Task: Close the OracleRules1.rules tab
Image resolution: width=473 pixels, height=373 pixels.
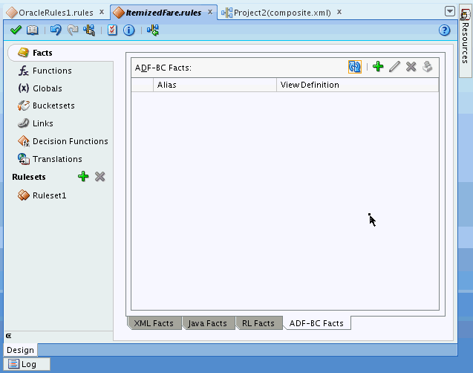Action: pos(102,12)
